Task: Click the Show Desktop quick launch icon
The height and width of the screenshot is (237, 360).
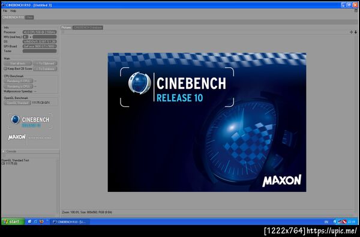Action: (29, 221)
